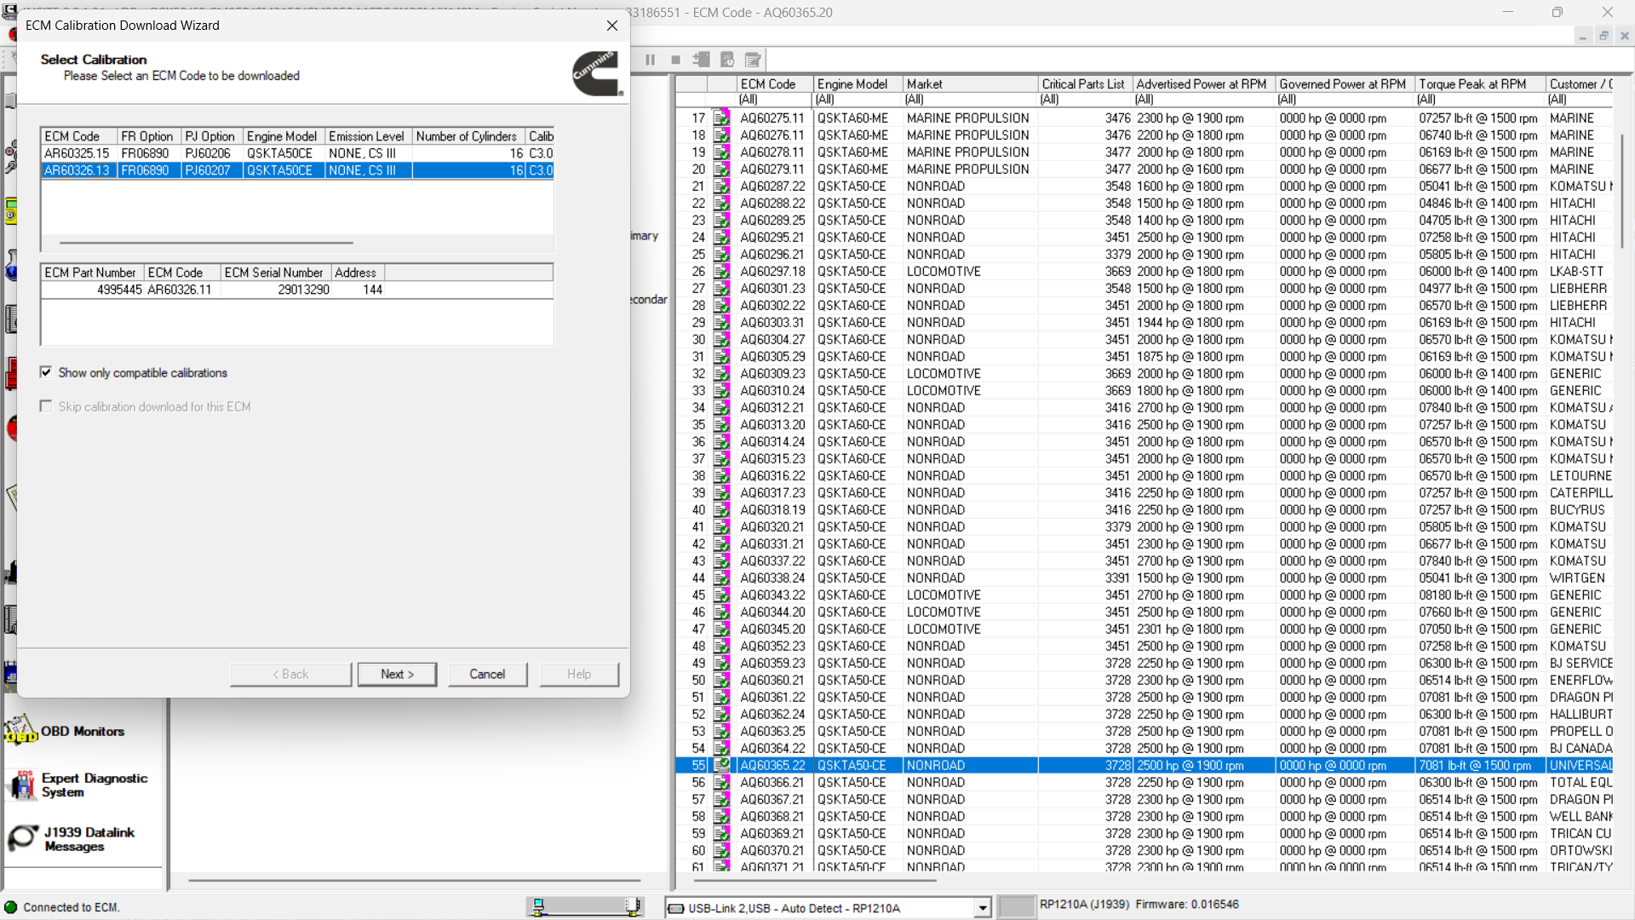
Task: Click the stop icon in the toolbar
Action: tap(675, 60)
